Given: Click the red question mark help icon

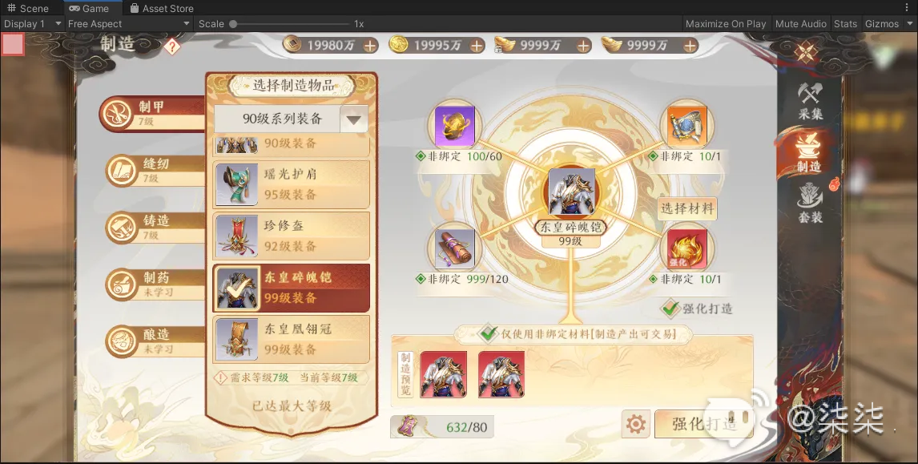Looking at the screenshot, I should [x=171, y=46].
